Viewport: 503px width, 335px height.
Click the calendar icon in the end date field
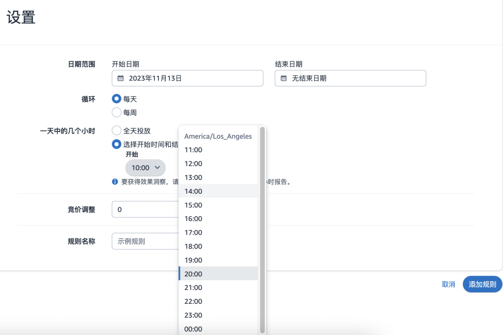pyautogui.click(x=283, y=78)
